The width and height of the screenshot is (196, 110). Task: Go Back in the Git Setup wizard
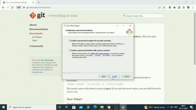point(104,76)
